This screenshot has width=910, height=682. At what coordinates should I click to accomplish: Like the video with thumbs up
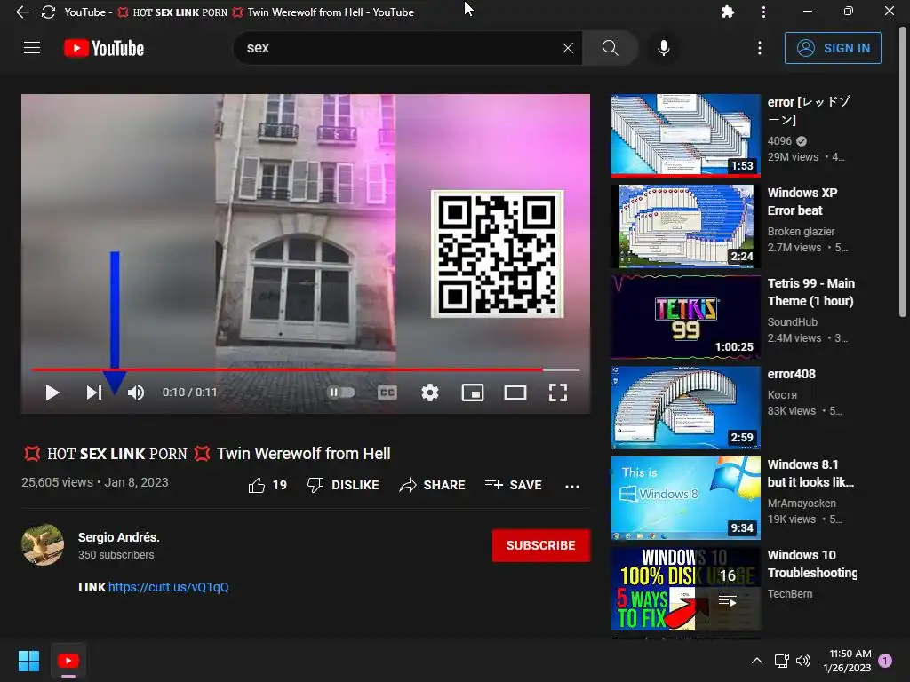tap(267, 485)
